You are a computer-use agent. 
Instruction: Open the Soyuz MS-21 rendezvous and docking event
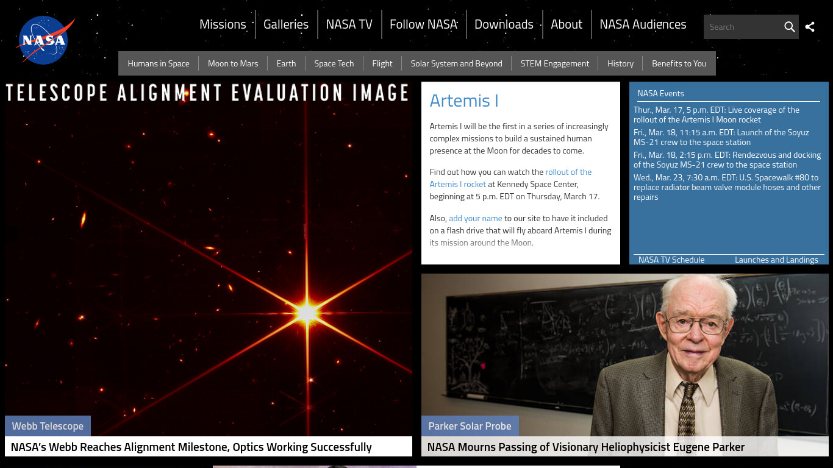click(x=728, y=160)
